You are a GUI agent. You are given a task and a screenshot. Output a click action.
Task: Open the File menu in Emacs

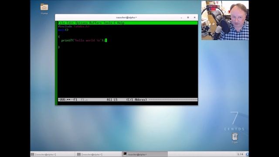click(x=61, y=23)
